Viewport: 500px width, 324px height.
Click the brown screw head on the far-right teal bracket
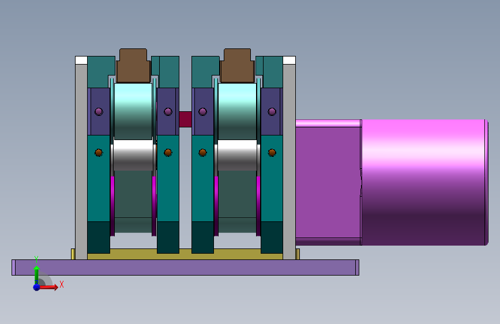click(x=272, y=153)
